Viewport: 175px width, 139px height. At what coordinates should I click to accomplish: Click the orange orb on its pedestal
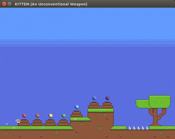(x=38, y=116)
